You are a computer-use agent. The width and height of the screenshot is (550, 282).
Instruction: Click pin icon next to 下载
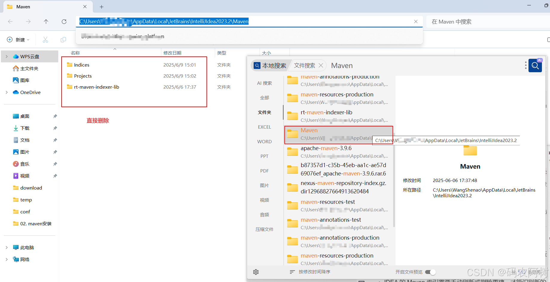coord(55,128)
